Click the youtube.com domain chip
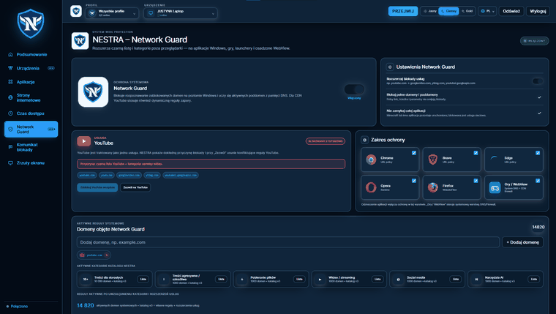The image size is (556, 314). pos(87,175)
